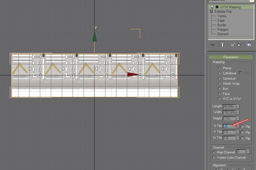Screen dimensions: 256x170
Task: Increase U Tile with spinner arrow
Action: click(238, 125)
